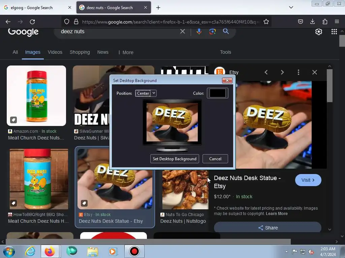This screenshot has width=345, height=258.
Task: Close the elgoog browser tab
Action: 69,7
